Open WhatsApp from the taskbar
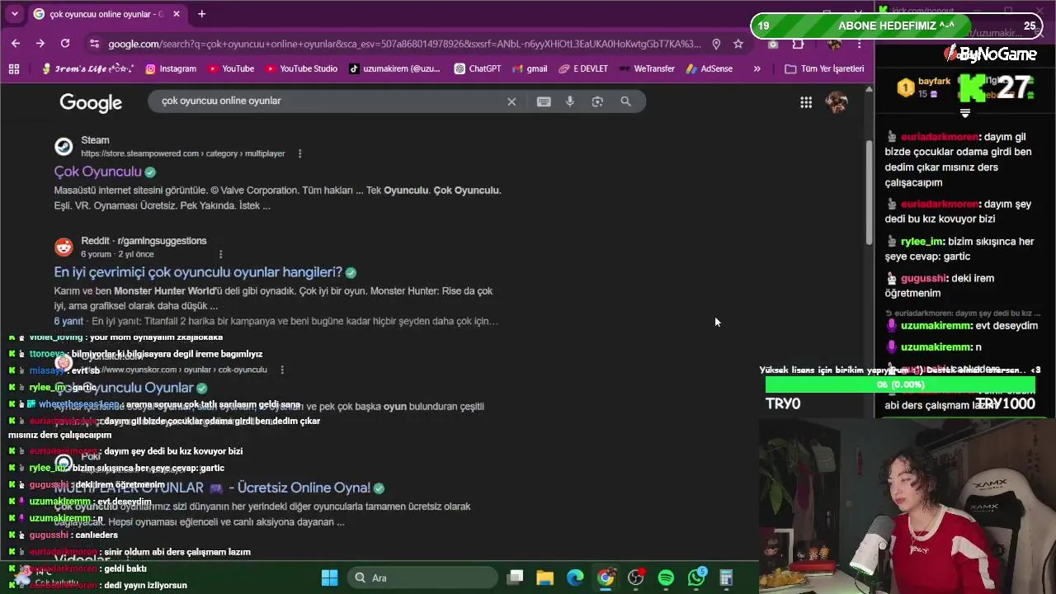 point(696,577)
